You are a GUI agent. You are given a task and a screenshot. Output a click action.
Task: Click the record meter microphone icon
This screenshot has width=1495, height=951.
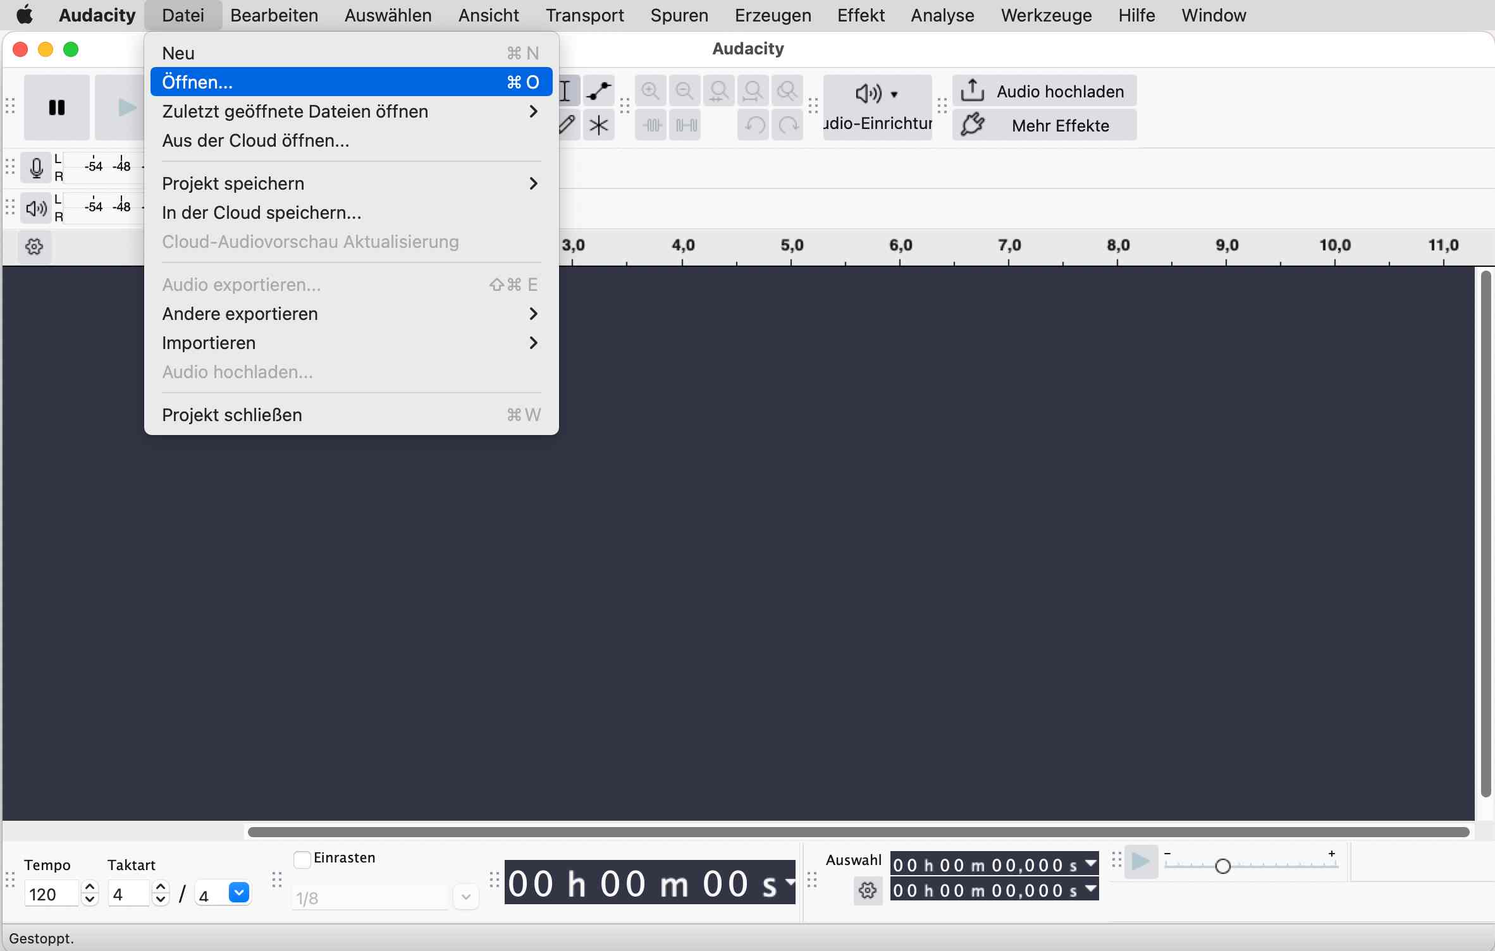[x=36, y=168]
